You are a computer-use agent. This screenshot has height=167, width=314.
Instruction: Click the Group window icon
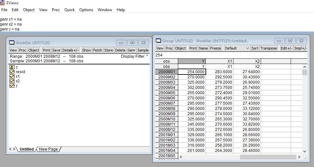point(158,41)
